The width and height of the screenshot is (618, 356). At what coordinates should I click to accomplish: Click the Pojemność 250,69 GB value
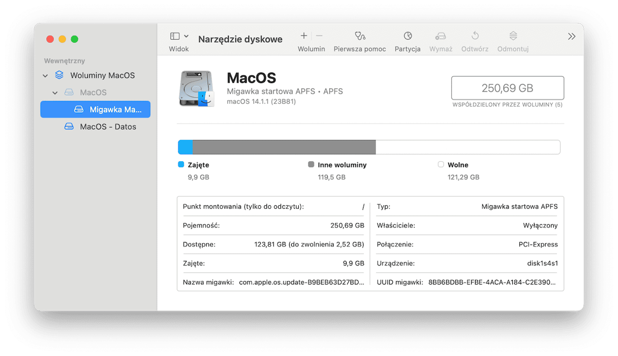coord(347,225)
